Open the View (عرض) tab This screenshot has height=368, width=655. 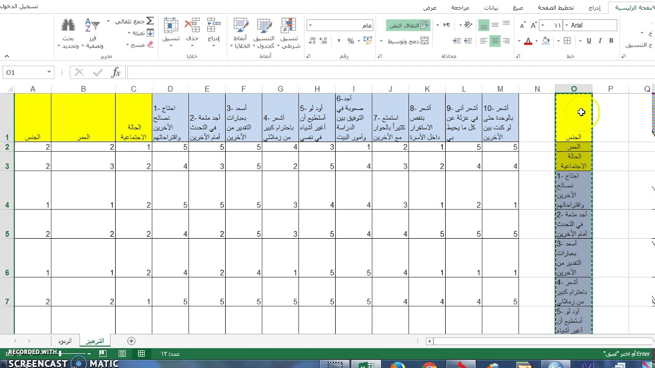[430, 8]
